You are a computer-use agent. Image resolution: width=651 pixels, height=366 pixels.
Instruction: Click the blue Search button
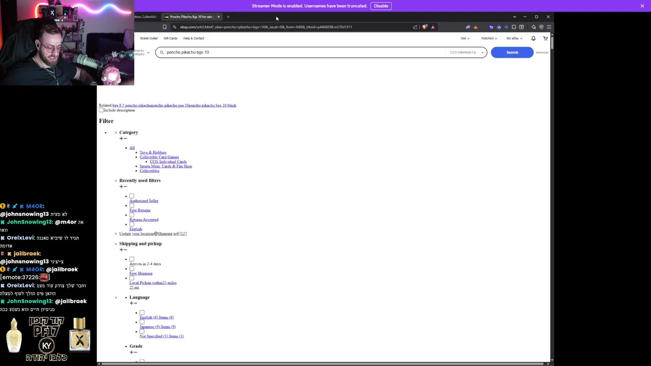(512, 52)
